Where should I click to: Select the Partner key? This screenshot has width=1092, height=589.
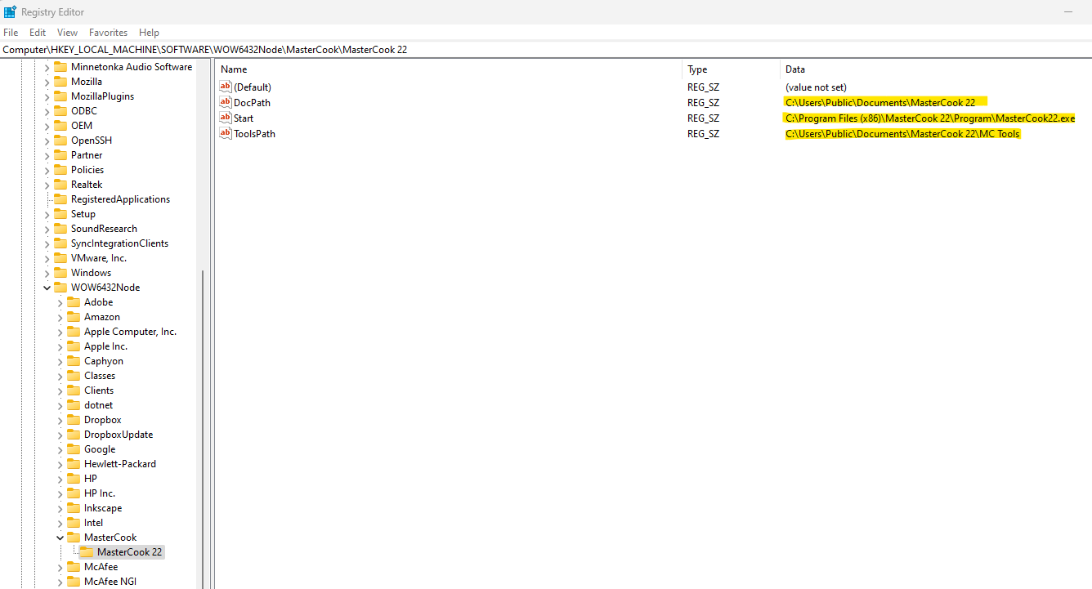point(87,155)
